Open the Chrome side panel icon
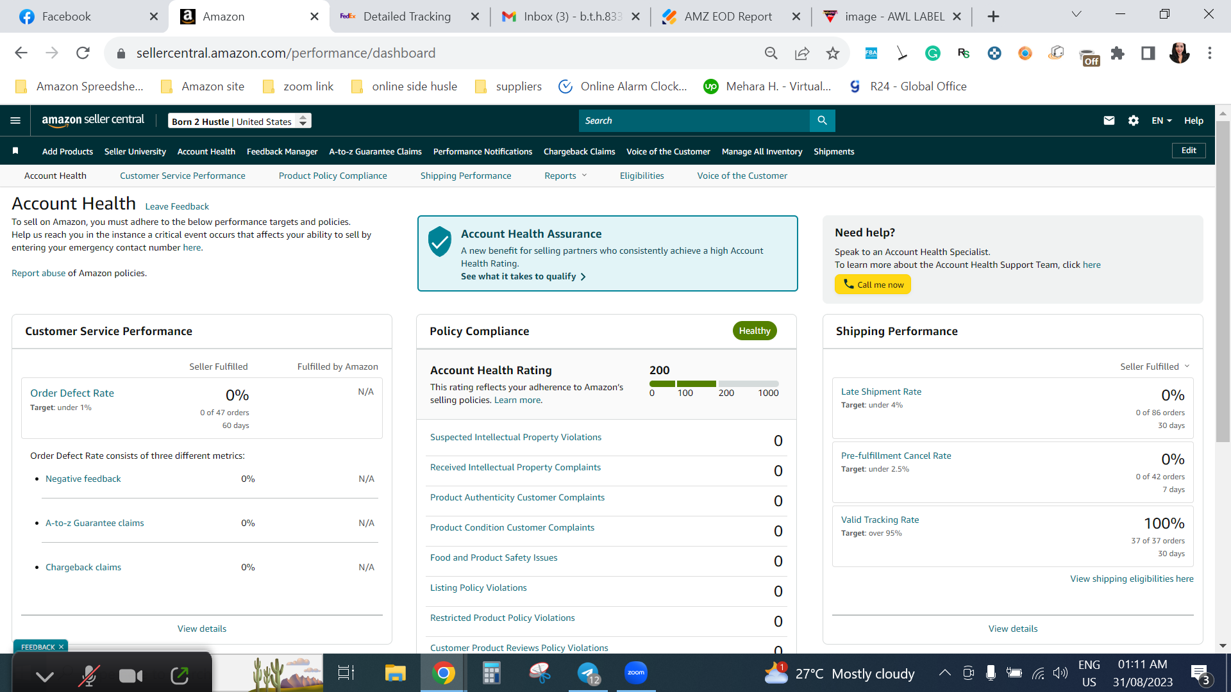This screenshot has width=1231, height=692. 1148,53
